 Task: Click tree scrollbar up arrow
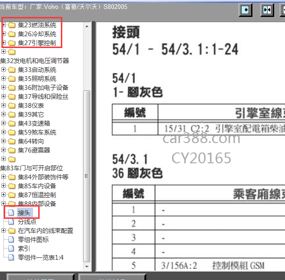pyautogui.click(x=87, y=26)
